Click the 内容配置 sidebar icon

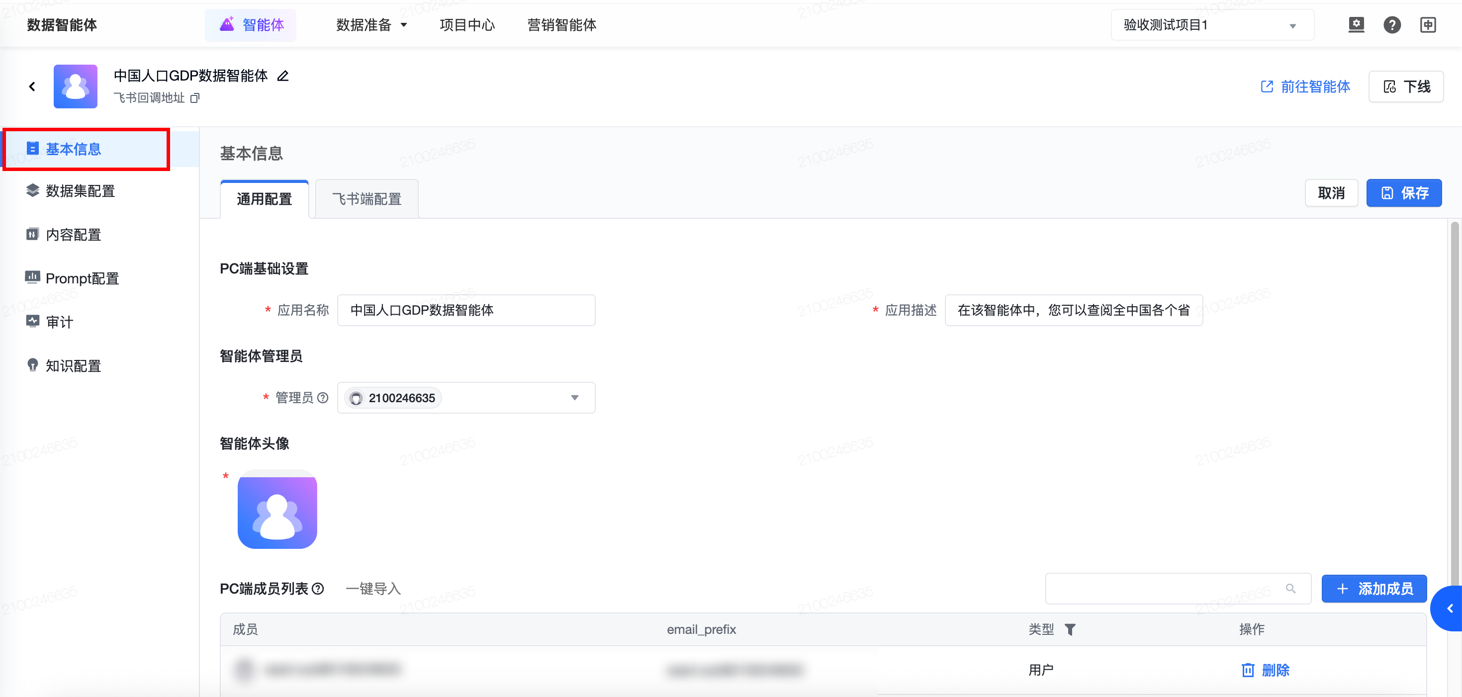pos(32,234)
